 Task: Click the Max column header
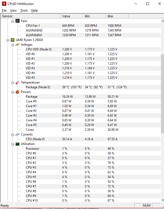pyautogui.click(x=117, y=16)
